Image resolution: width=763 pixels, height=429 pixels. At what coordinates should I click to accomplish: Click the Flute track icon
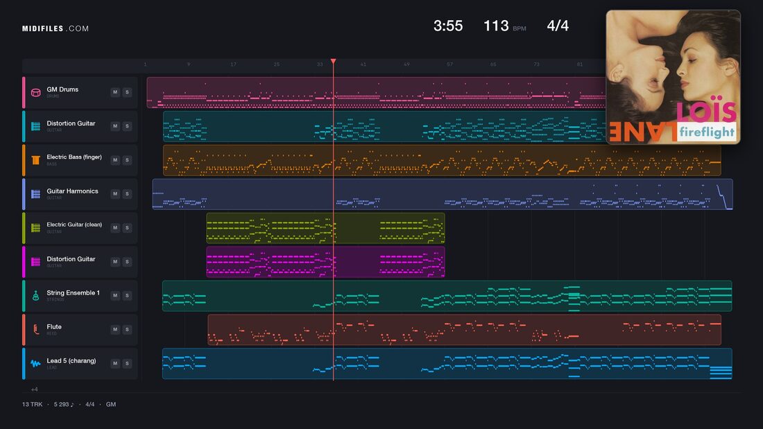point(35,329)
